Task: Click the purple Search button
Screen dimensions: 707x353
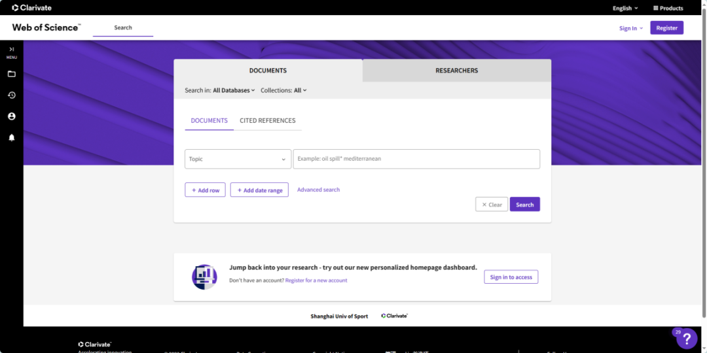Action: pyautogui.click(x=525, y=205)
